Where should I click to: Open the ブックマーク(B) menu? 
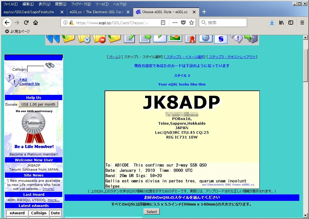81,4
